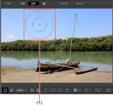Select the fit-to-window view icon
Viewport: 113px width, 105px height.
click(x=5, y=90)
